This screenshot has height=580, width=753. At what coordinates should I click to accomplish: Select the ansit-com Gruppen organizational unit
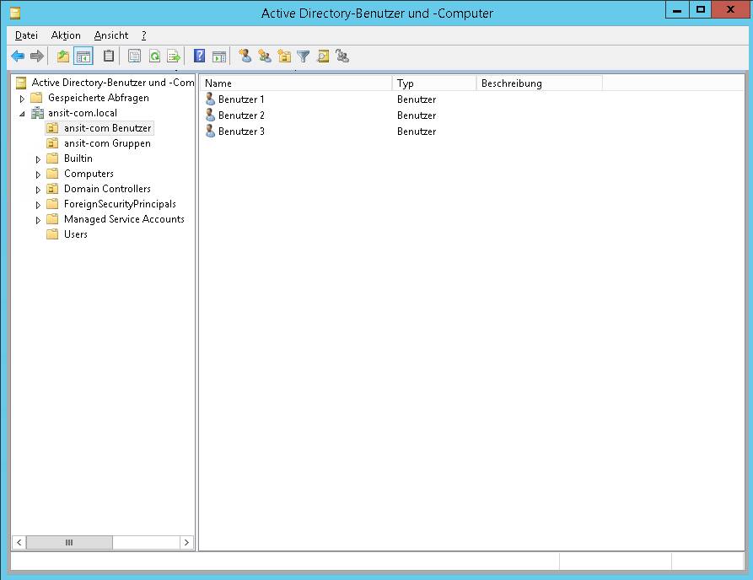tap(107, 143)
